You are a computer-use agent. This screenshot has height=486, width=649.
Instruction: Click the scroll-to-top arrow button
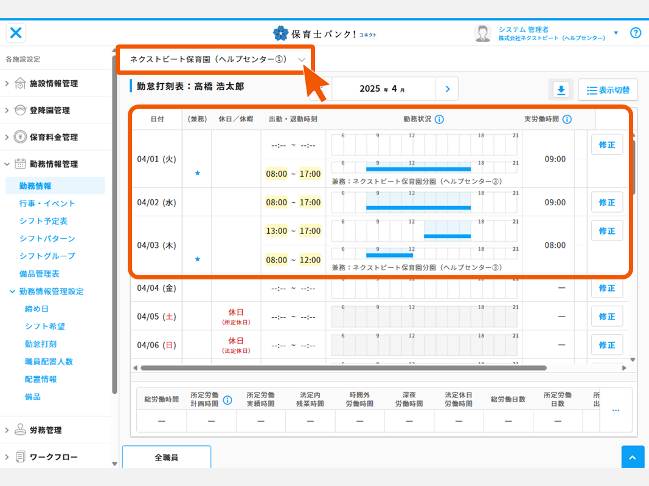pyautogui.click(x=633, y=457)
